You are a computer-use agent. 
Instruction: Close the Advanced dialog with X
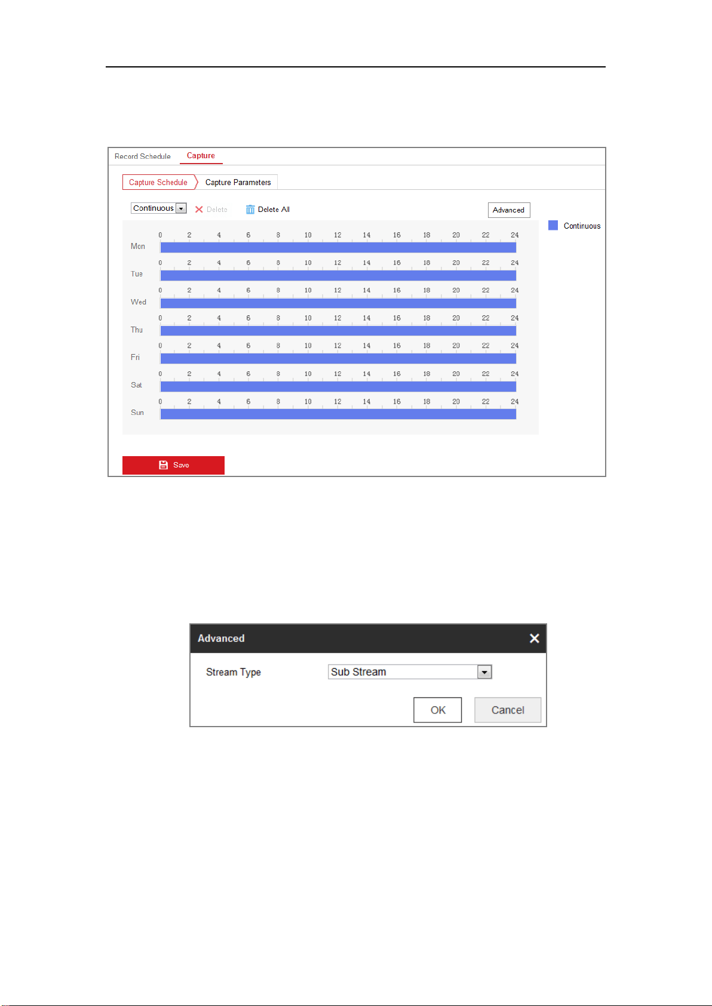point(535,638)
